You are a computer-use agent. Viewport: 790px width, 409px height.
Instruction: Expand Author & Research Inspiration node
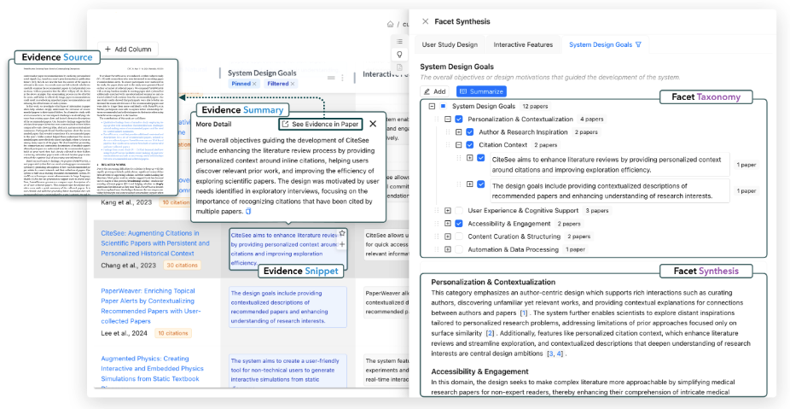[458, 132]
